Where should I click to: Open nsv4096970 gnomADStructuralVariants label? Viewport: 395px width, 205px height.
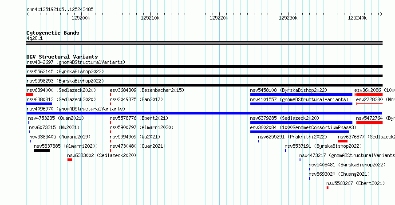click(x=76, y=109)
